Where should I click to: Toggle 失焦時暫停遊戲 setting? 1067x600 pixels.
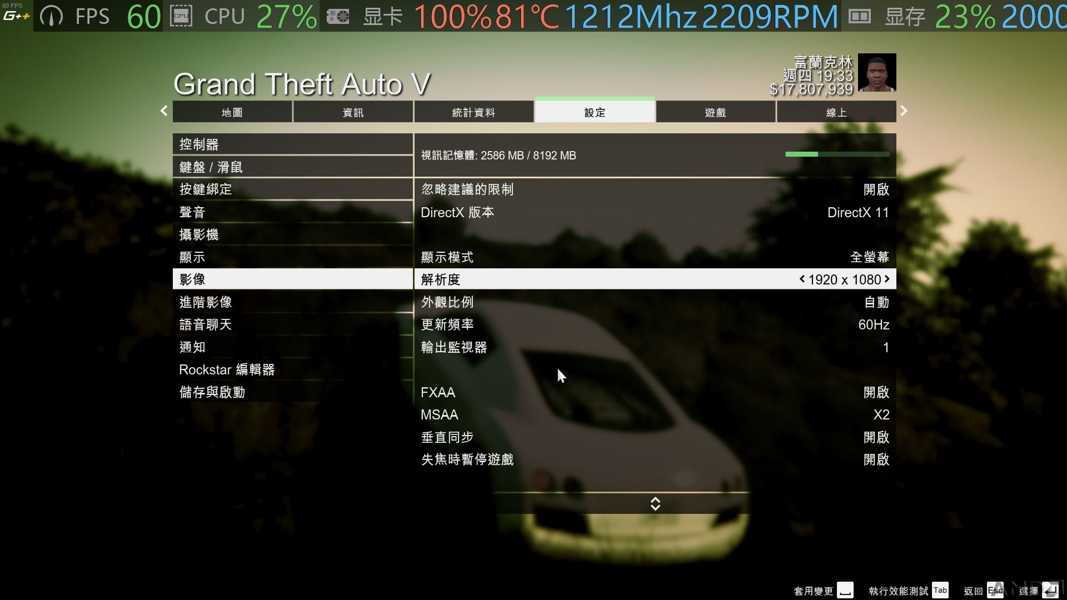pos(655,459)
